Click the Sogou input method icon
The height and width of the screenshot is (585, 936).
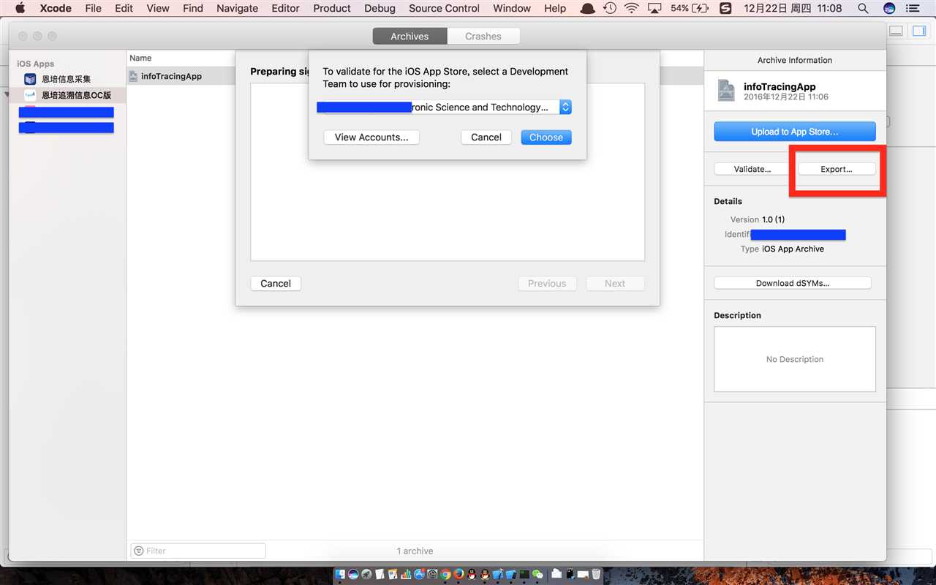coord(725,8)
